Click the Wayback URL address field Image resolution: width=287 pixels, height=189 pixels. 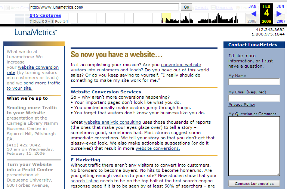tap(104, 7)
